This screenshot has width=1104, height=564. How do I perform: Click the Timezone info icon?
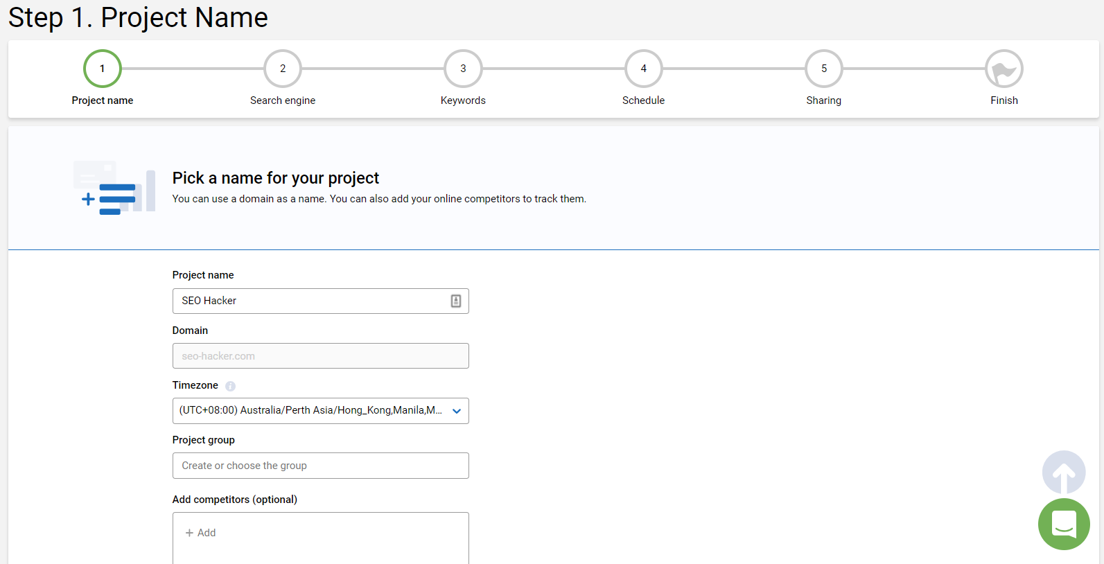pos(230,386)
